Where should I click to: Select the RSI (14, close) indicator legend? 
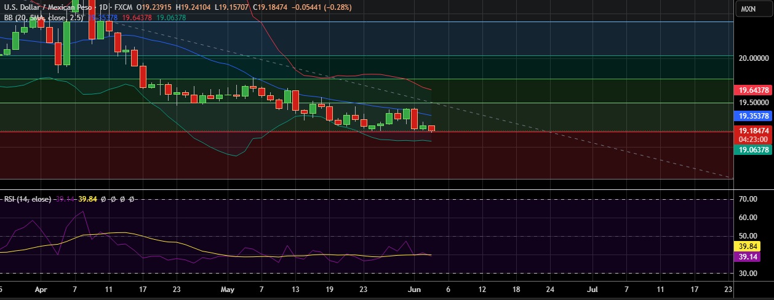tap(28, 199)
